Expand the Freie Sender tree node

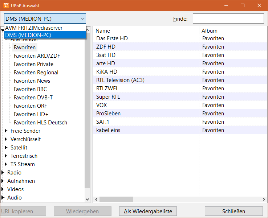(6, 131)
